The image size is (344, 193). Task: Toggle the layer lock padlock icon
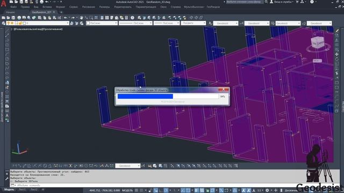[x=20, y=23]
